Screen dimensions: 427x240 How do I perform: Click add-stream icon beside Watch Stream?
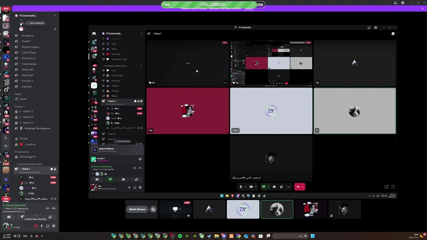[x=153, y=209]
